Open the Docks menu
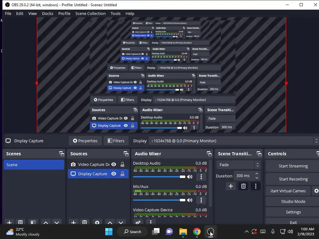Screen dimensions: 319x239 tap(48, 13)
